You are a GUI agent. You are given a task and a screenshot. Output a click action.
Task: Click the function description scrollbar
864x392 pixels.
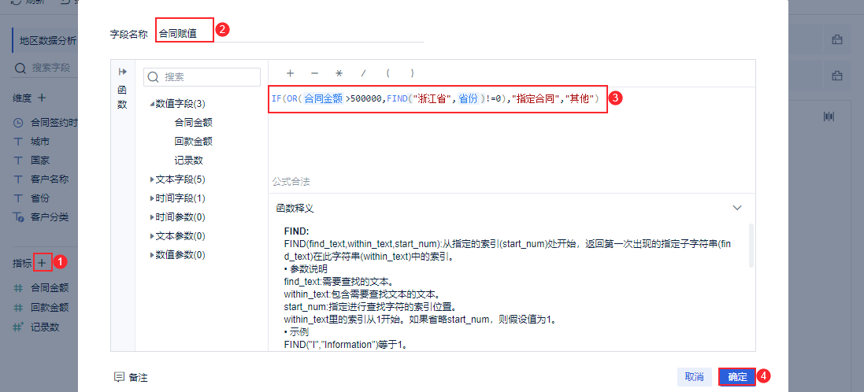tap(751, 246)
